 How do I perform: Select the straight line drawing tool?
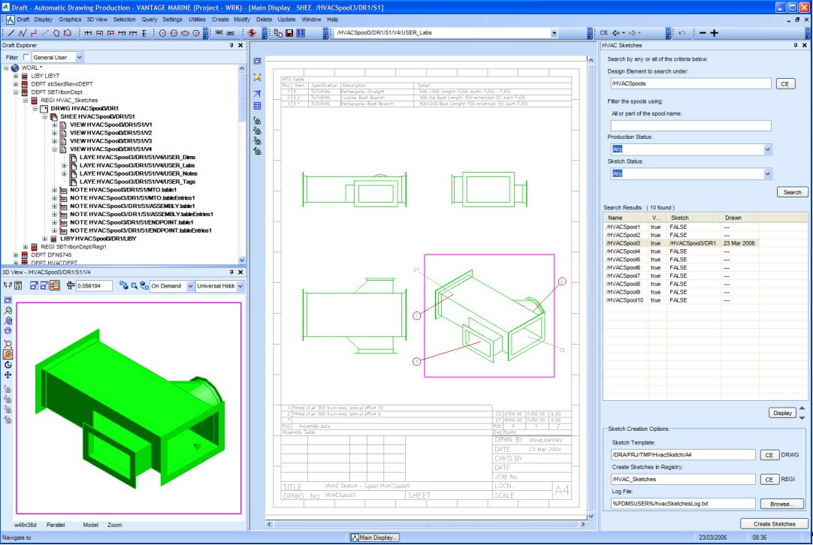click(11, 33)
